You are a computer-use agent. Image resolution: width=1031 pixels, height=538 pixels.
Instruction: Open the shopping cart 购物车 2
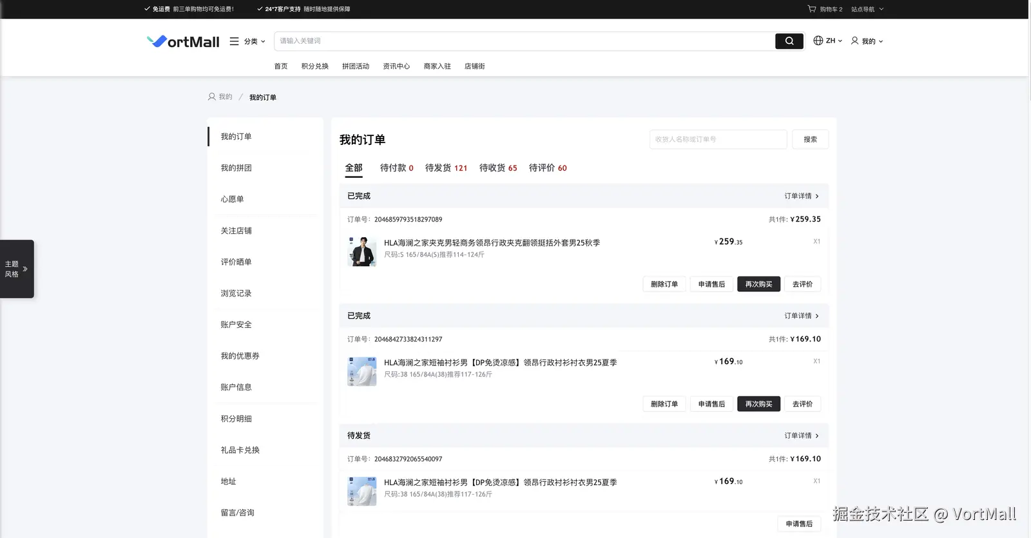[x=825, y=9]
